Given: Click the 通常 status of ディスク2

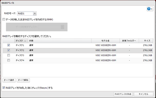Looking at the screenshot, I should click(x=31, y=50).
